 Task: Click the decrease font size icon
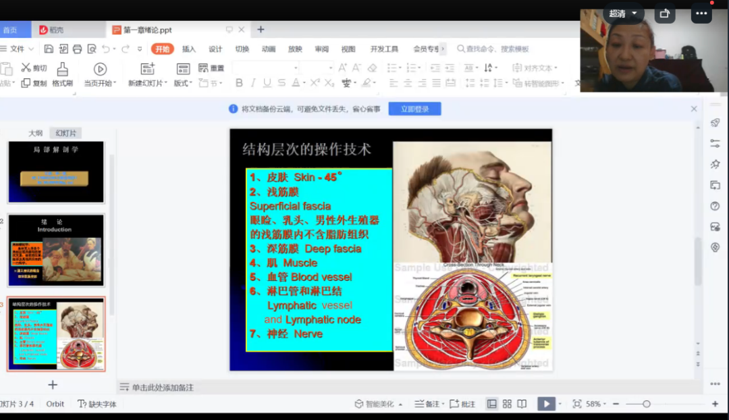pos(356,68)
